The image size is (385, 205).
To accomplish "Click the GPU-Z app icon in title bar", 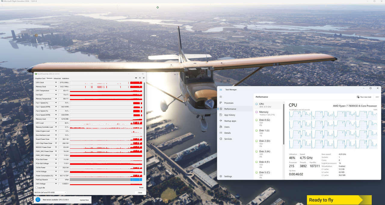I will [36, 74].
